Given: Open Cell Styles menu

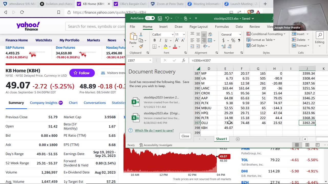Looking at the screenshot, I should click(x=257, y=46).
